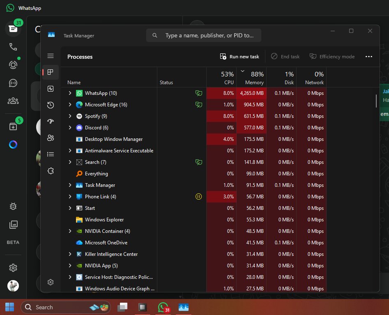
Task: Click Run new task button
Action: (x=239, y=57)
